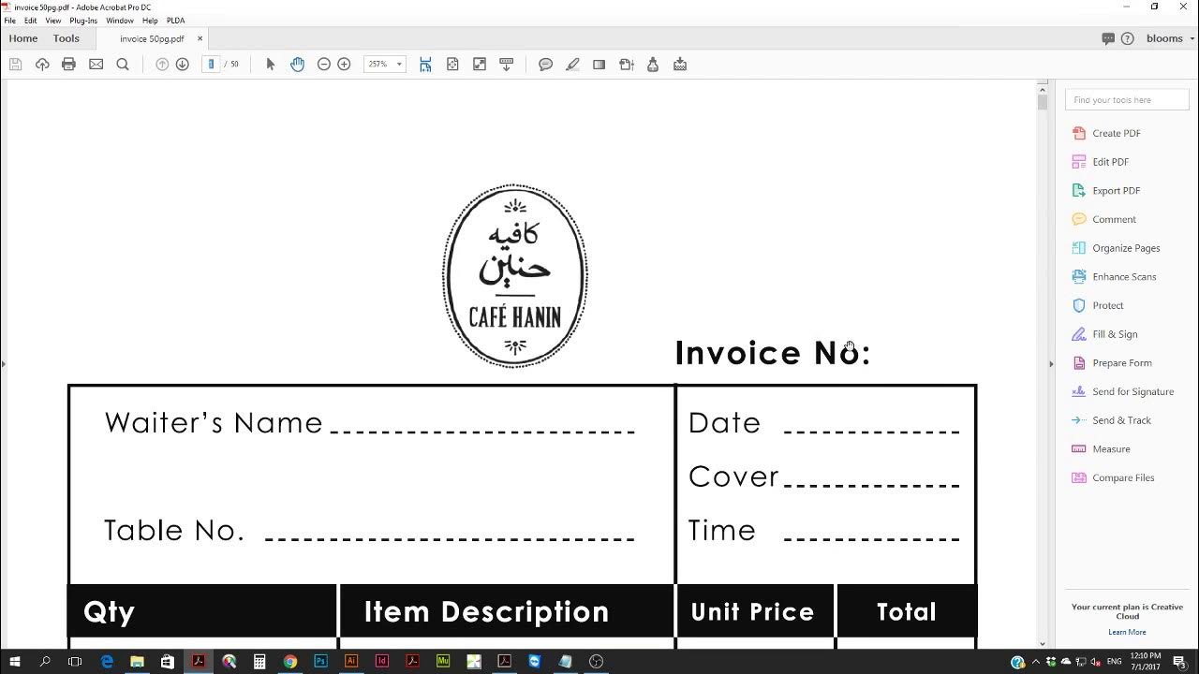Open the notifications chat icon
Image resolution: width=1199 pixels, height=674 pixels.
pyautogui.click(x=1108, y=38)
